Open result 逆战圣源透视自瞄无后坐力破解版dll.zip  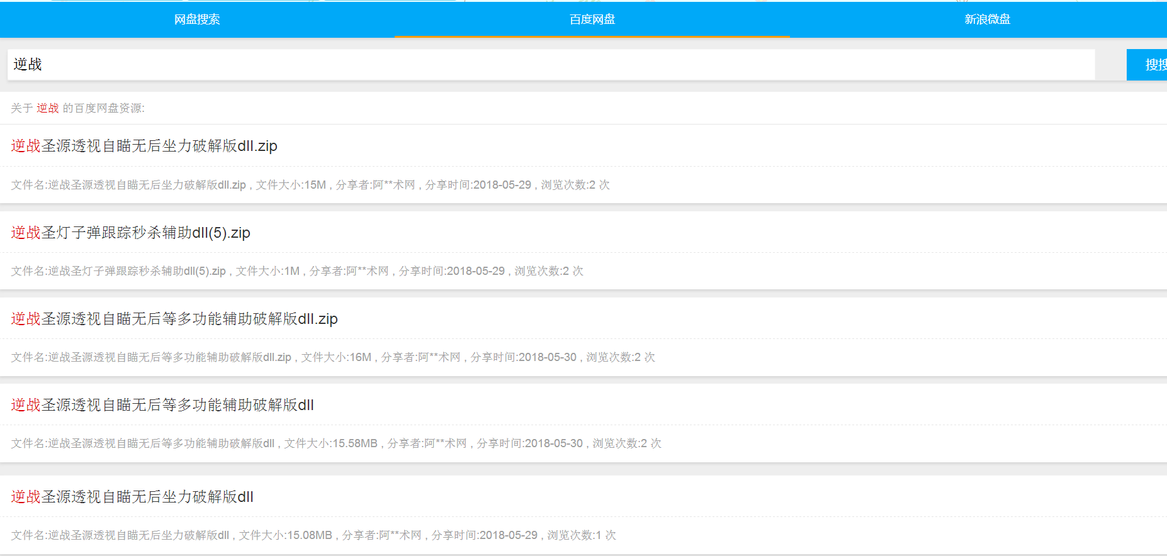point(144,146)
